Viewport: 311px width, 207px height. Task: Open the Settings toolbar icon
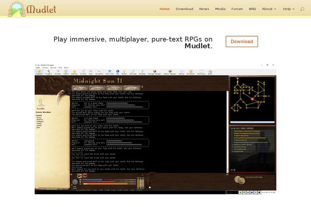coord(133,72)
